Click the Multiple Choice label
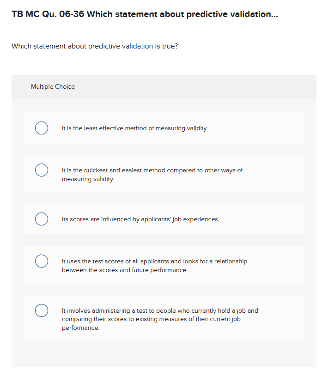This screenshot has width=328, height=377. [53, 86]
